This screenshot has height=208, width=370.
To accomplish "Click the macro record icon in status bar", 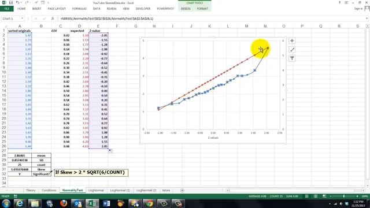I will pyautogui.click(x=16, y=196).
